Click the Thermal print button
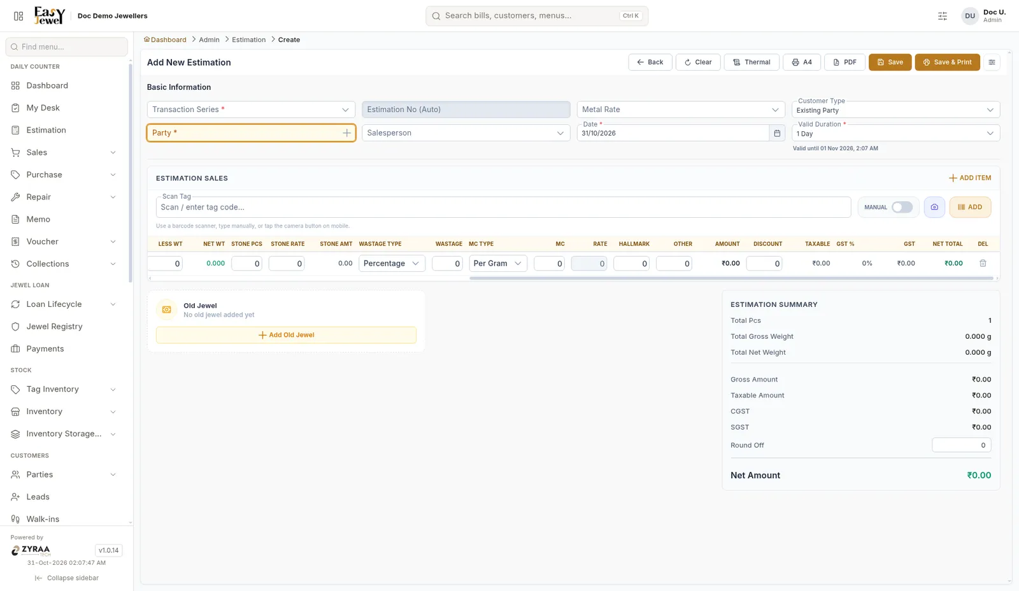 coord(752,62)
